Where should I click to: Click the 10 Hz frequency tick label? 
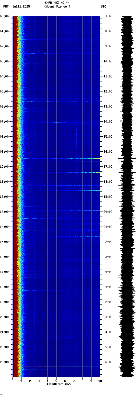pos(100,381)
